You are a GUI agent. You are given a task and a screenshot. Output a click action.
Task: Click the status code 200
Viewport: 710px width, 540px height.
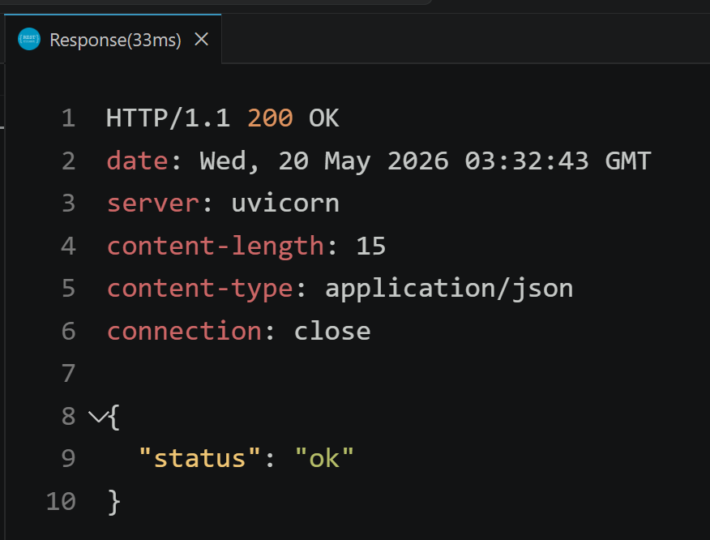coord(271,118)
